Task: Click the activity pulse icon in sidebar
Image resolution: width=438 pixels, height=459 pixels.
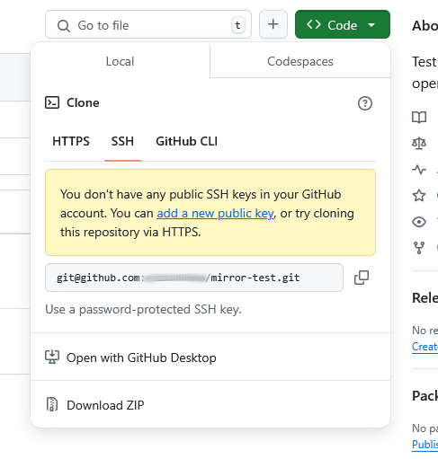Action: click(419, 170)
